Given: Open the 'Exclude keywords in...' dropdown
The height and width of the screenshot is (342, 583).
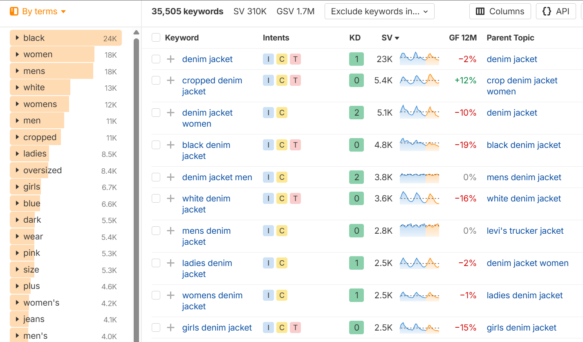Looking at the screenshot, I should coord(379,11).
